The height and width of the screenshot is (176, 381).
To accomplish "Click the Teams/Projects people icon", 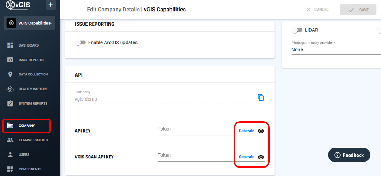I will tap(10, 140).
